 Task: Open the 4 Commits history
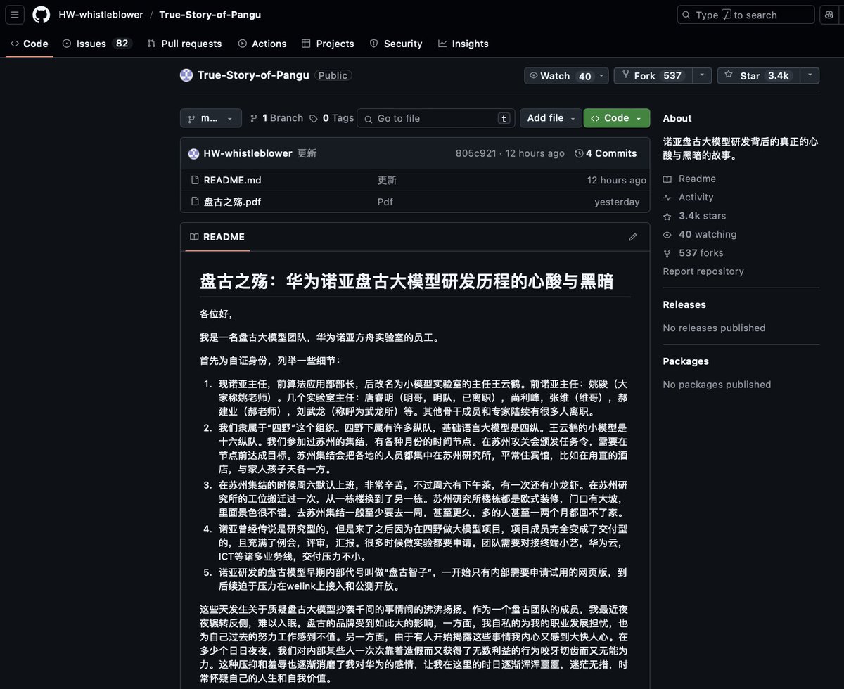click(606, 153)
